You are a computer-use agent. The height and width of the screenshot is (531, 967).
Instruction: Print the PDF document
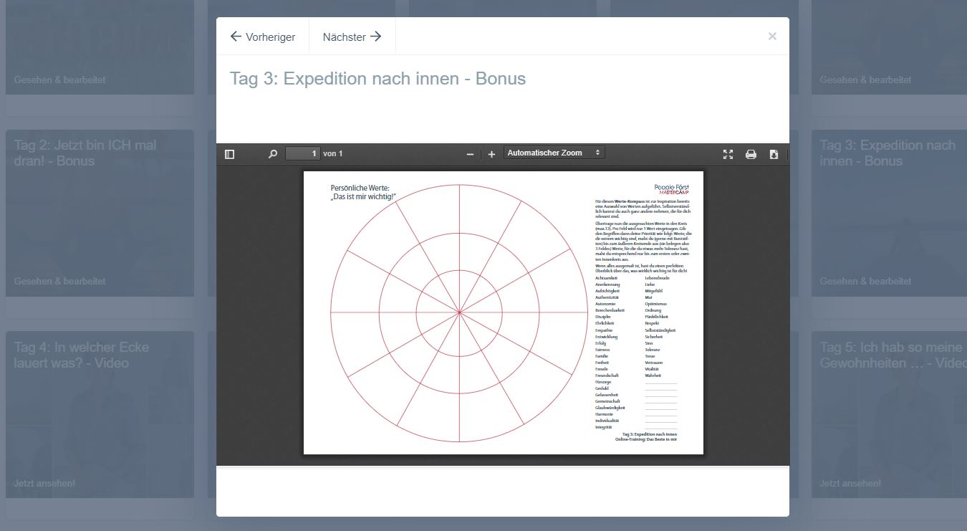(x=751, y=154)
